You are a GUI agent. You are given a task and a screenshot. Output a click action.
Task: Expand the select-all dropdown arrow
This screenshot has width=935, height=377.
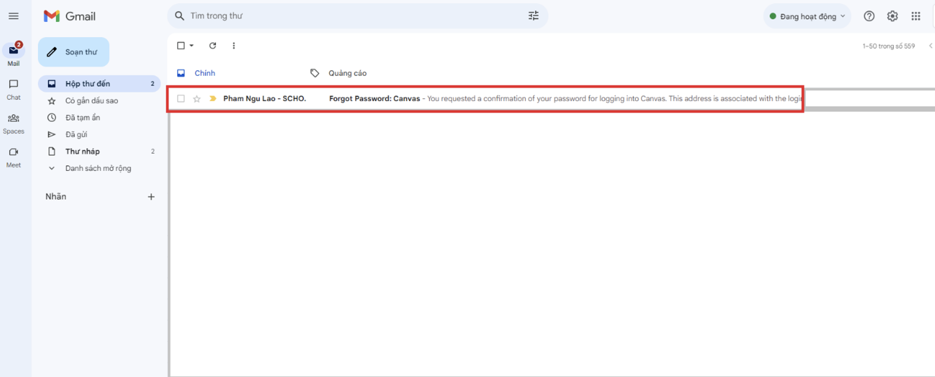(x=192, y=46)
